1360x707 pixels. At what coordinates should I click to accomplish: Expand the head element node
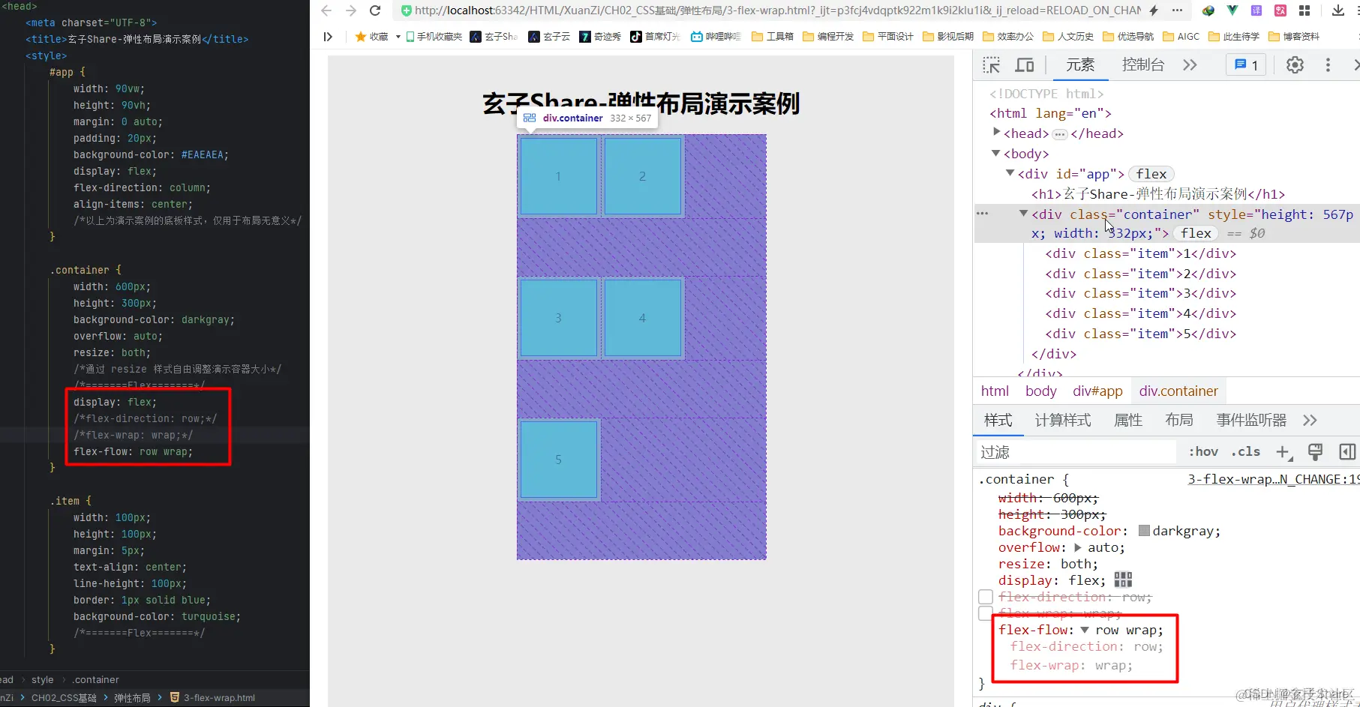point(996,133)
